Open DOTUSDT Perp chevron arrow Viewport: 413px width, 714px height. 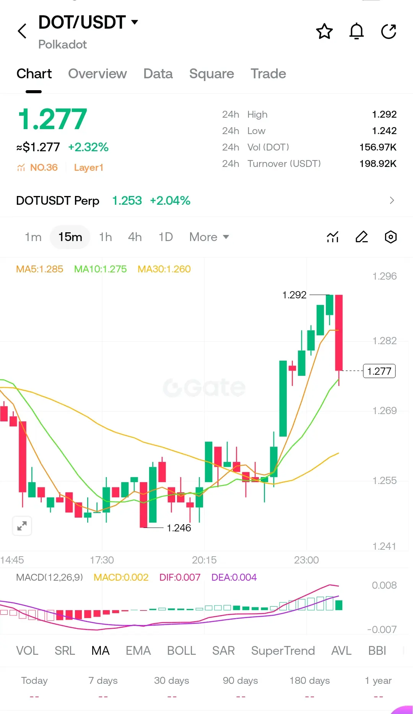(392, 201)
